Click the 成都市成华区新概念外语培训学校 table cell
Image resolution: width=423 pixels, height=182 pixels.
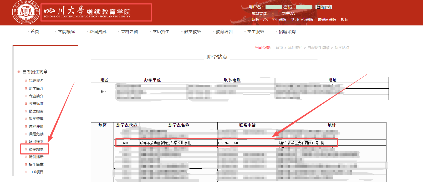[x=166, y=143]
